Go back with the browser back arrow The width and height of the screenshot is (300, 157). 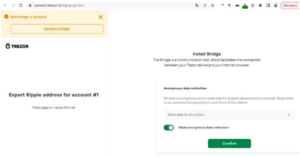pos(5,6)
